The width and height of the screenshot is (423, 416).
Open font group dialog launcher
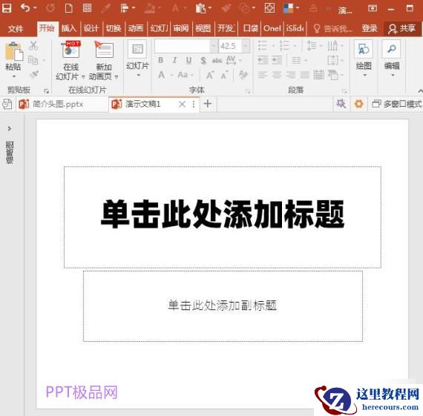[x=248, y=91]
